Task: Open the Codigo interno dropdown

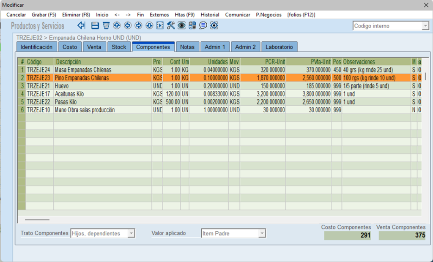Action: pos(425,26)
